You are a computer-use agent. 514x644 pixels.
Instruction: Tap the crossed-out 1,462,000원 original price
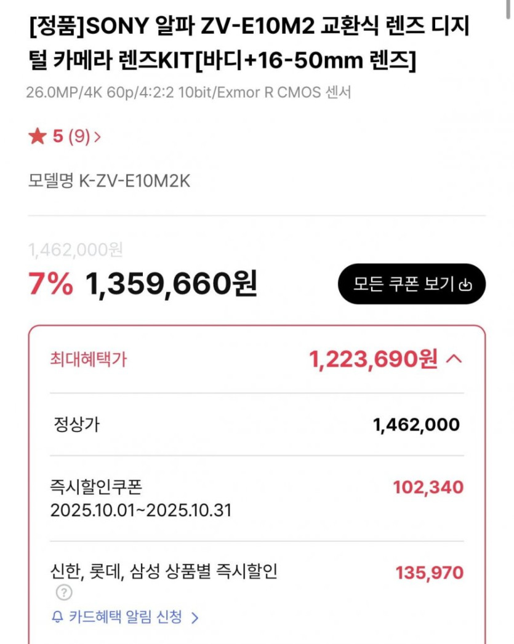coord(76,250)
